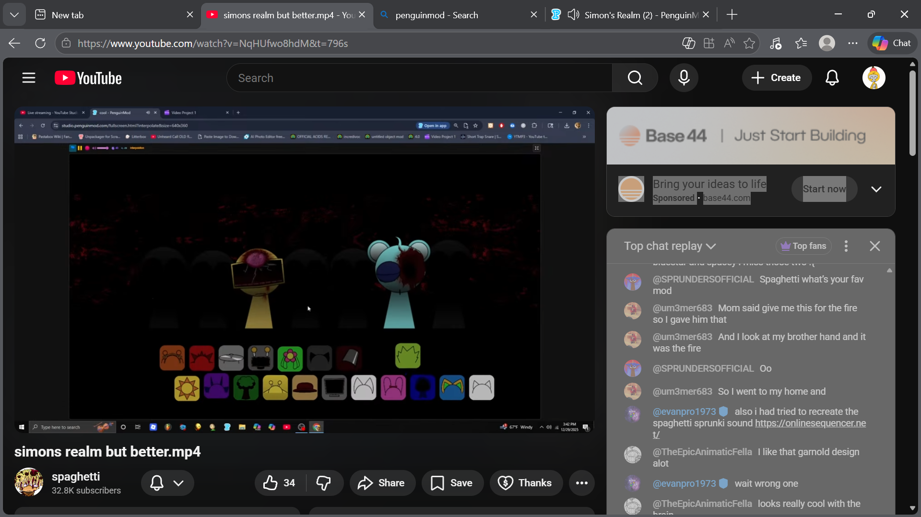The width and height of the screenshot is (921, 517).
Task: Open Copilot Chat sidebar
Action: (x=892, y=43)
